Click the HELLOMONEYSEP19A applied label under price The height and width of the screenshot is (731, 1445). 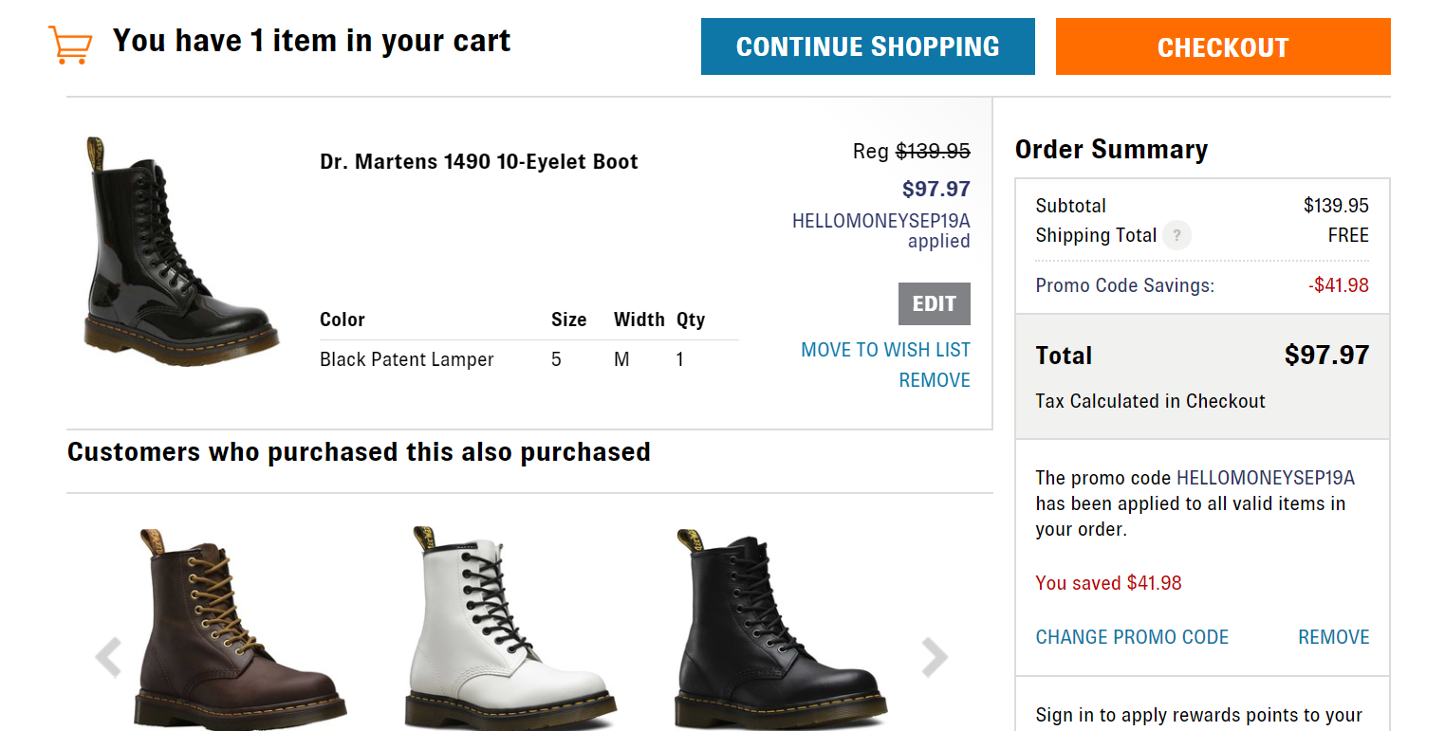tap(881, 230)
